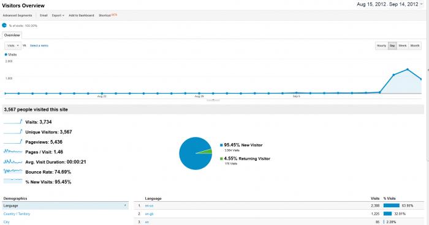Click the text 'Pageviews: 5,436'
This screenshot has height=225, width=429.
tap(44, 142)
